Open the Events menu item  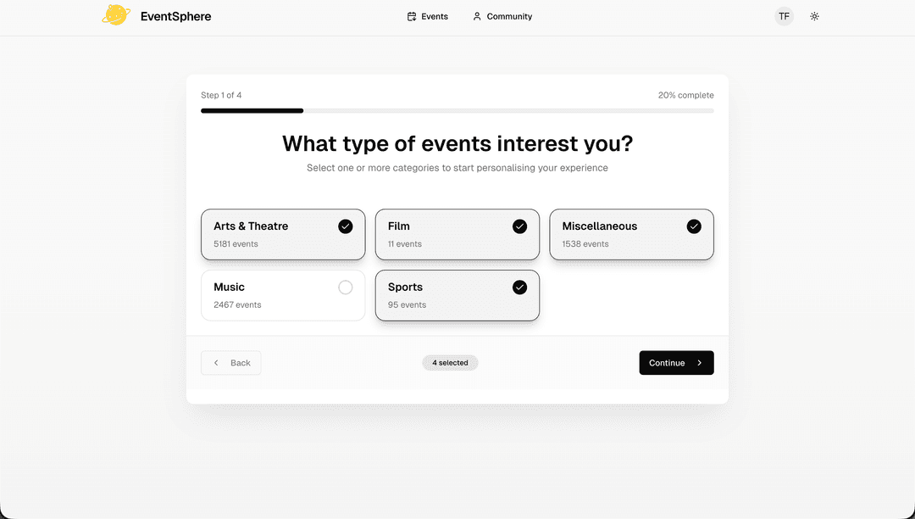click(x=427, y=16)
